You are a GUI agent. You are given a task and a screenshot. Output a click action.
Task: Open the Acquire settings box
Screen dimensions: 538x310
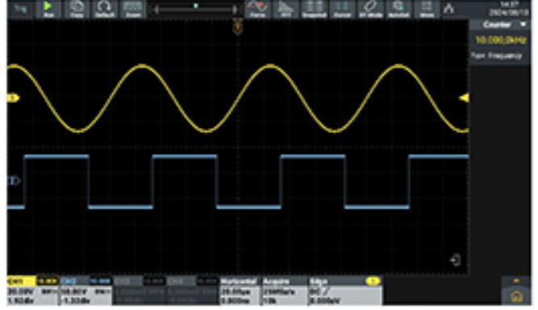tap(283, 291)
